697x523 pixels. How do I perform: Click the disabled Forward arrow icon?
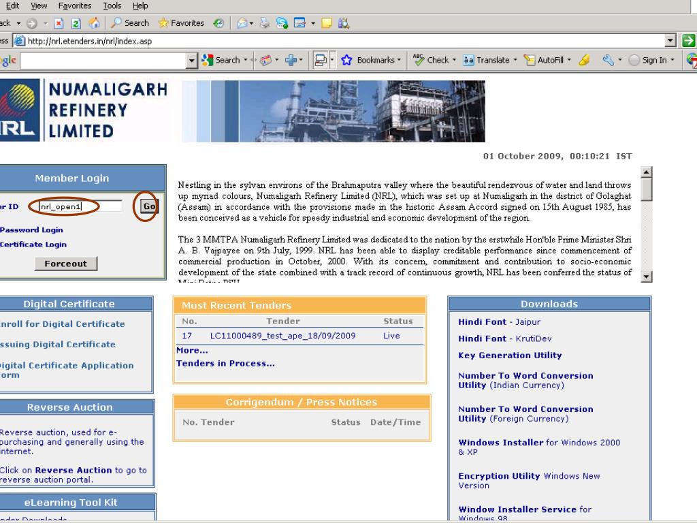31,23
